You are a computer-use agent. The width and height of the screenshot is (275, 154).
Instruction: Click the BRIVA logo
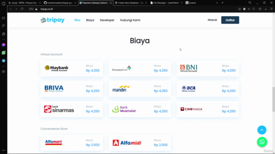(54, 89)
